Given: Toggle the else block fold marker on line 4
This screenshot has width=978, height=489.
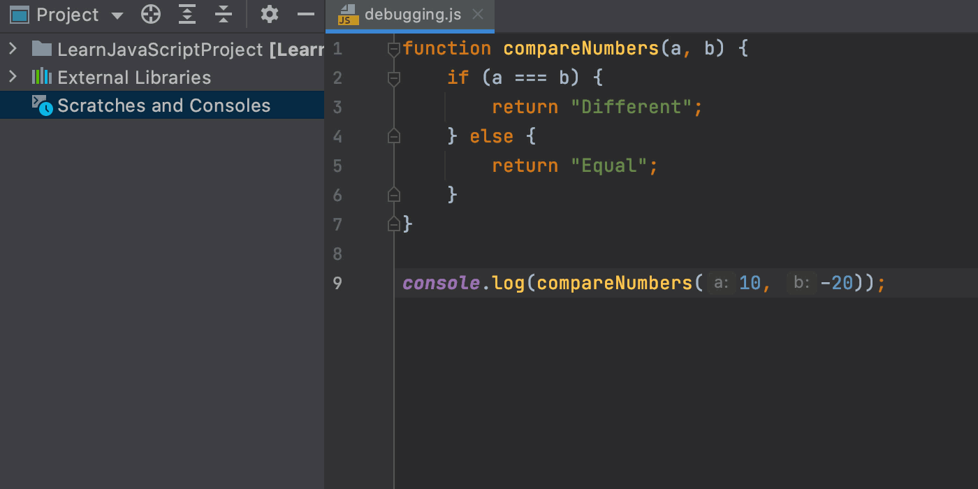Looking at the screenshot, I should tap(394, 136).
